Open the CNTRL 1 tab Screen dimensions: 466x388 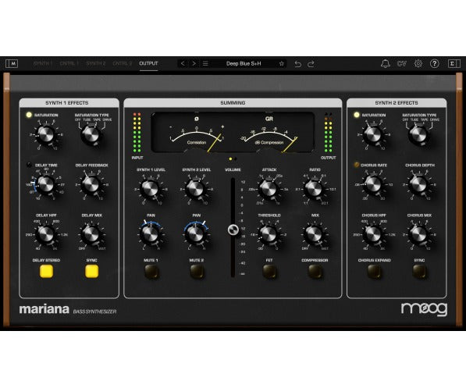click(69, 64)
